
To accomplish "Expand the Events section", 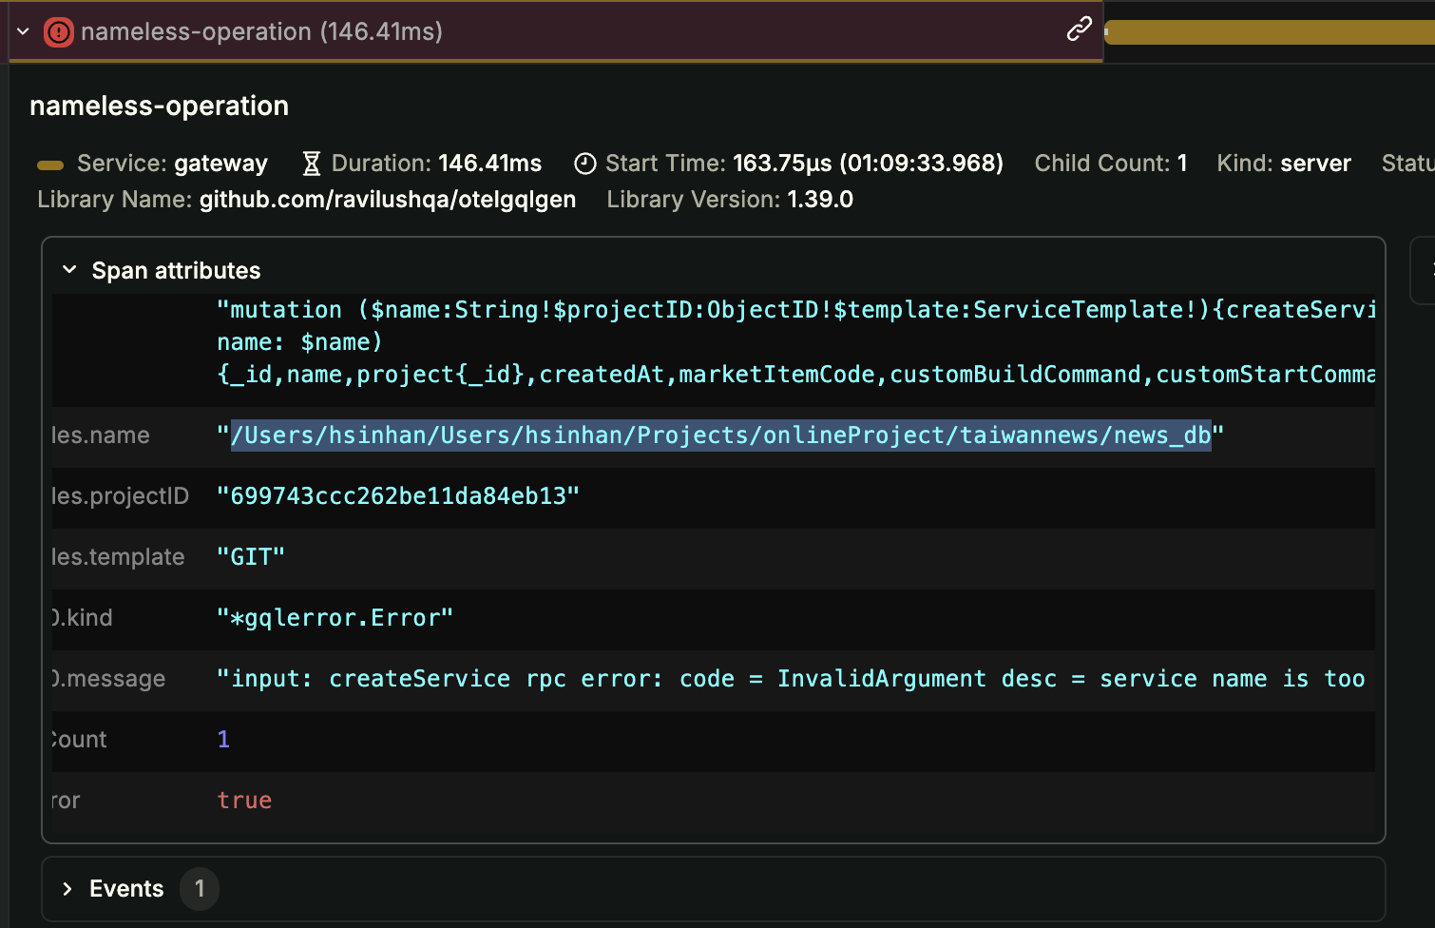I will (67, 888).
